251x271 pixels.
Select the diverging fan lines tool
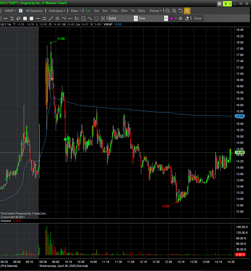pos(77,18)
